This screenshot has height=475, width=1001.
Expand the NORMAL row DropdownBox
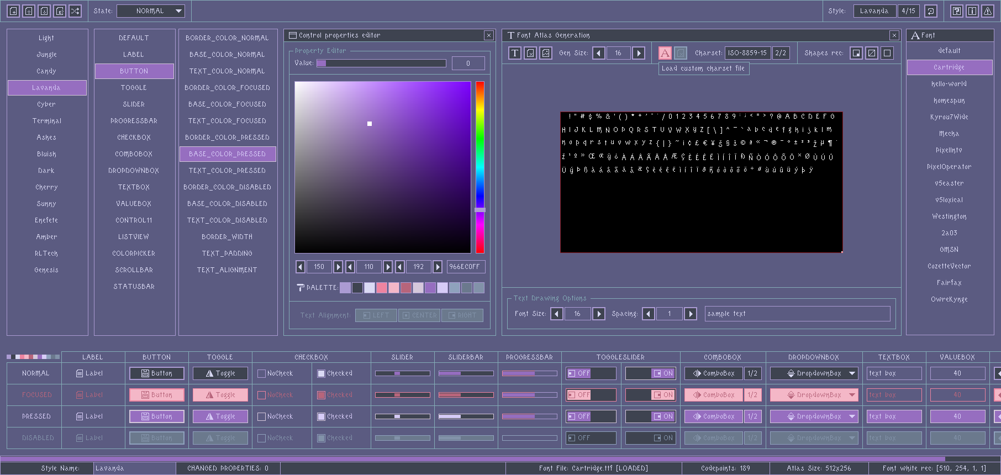point(814,374)
